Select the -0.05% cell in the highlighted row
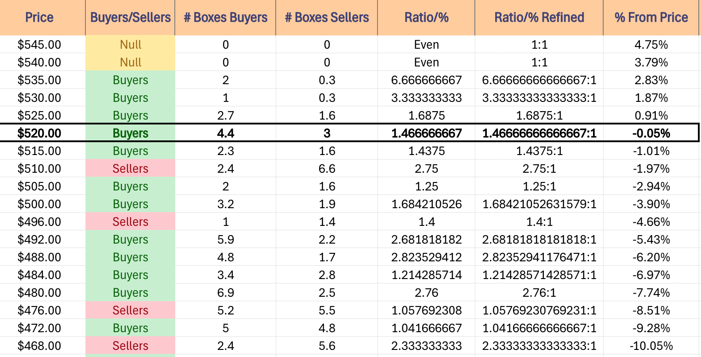 click(651, 133)
